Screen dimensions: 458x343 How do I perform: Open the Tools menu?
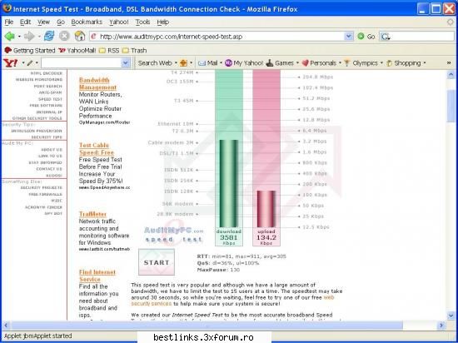(142, 22)
